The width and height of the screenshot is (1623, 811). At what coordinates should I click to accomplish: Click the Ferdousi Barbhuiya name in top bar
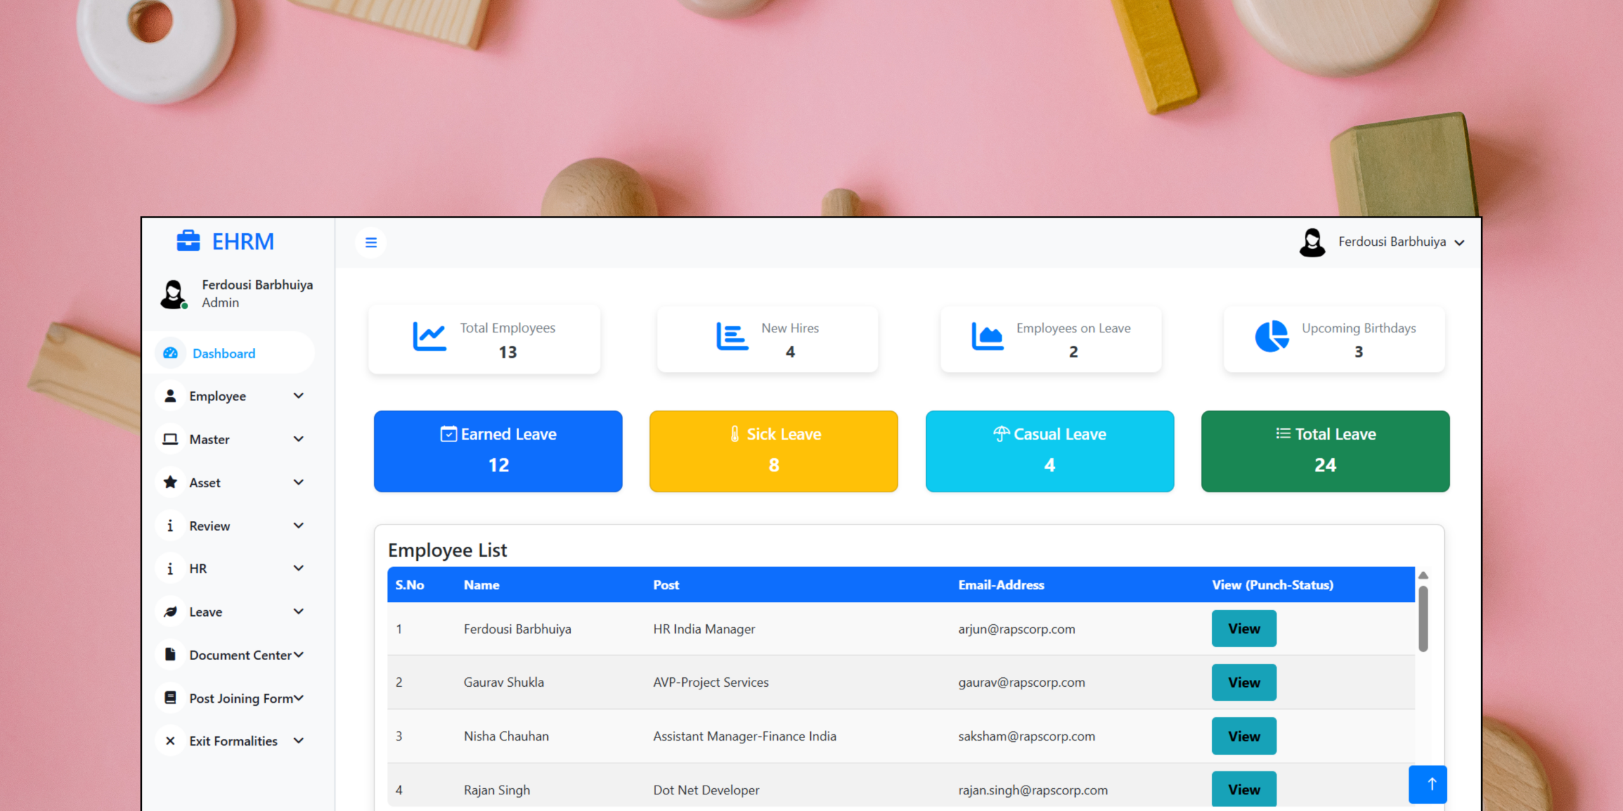[1392, 242]
